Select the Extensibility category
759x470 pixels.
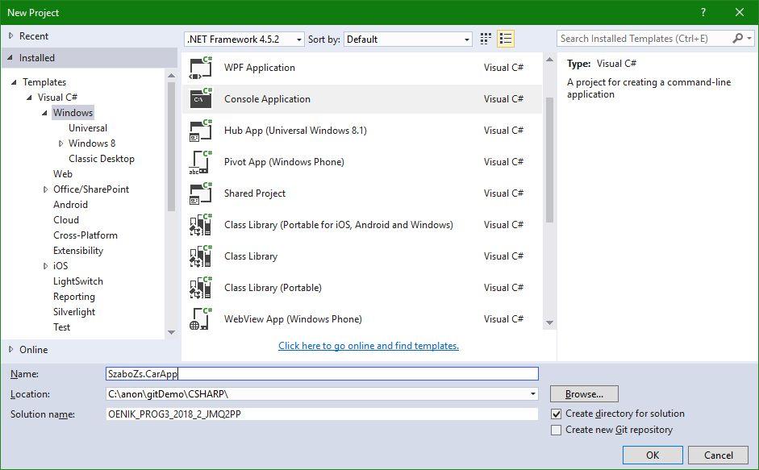tap(78, 251)
